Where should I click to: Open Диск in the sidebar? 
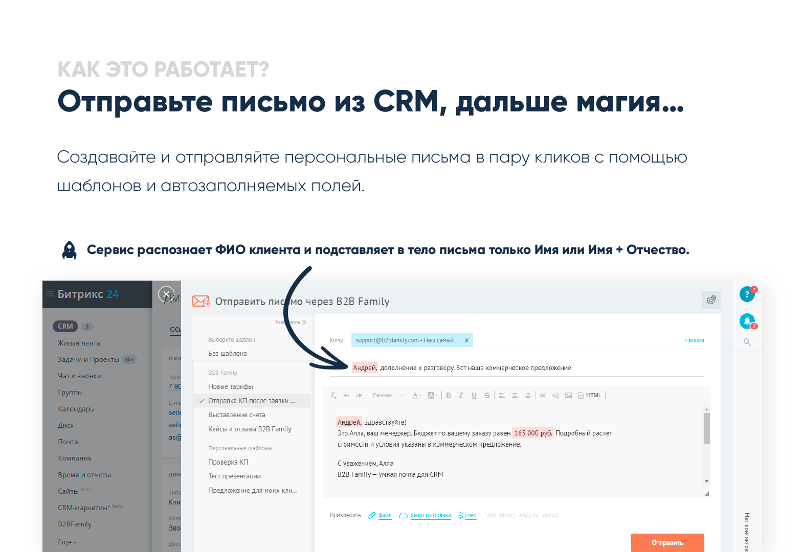(65, 425)
